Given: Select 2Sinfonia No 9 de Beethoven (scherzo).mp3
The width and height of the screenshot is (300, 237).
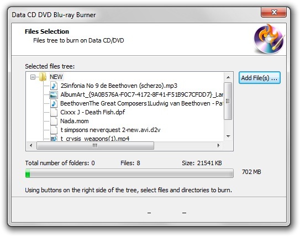Looking at the screenshot, I should pyautogui.click(x=119, y=86).
